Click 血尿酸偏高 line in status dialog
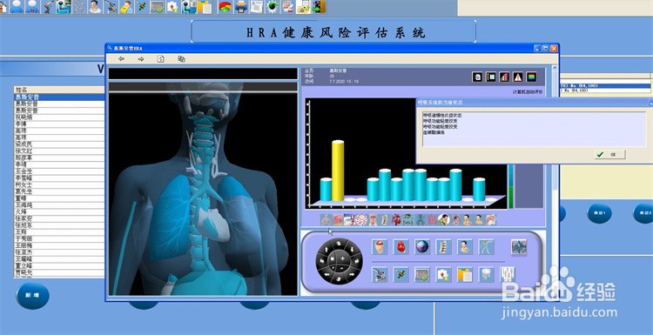653x335 pixels. point(434,132)
